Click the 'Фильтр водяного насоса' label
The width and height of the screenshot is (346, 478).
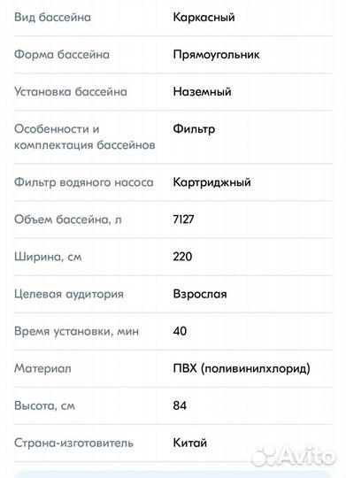(84, 182)
